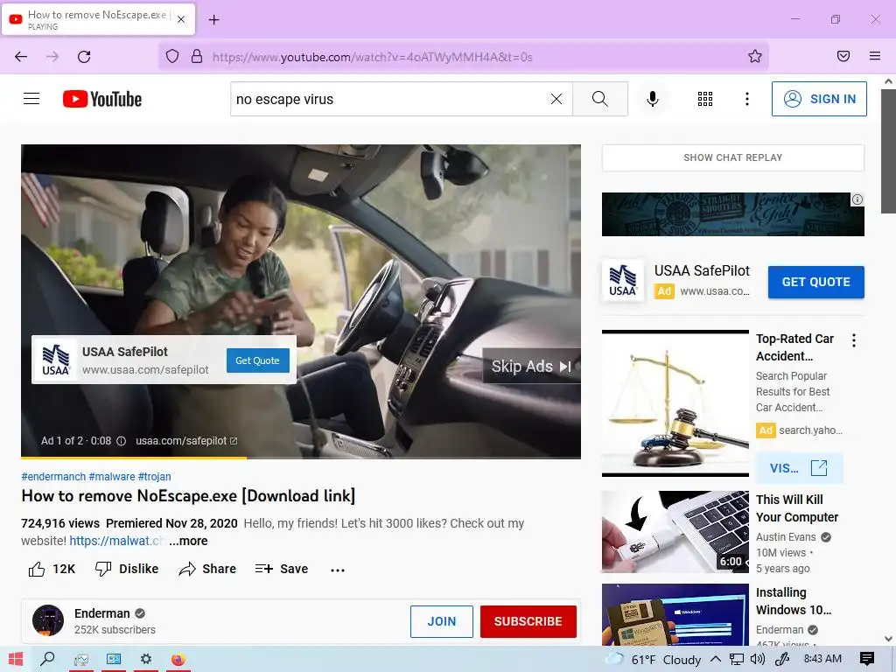
Task: Clear the search box with the X
Action: [556, 99]
